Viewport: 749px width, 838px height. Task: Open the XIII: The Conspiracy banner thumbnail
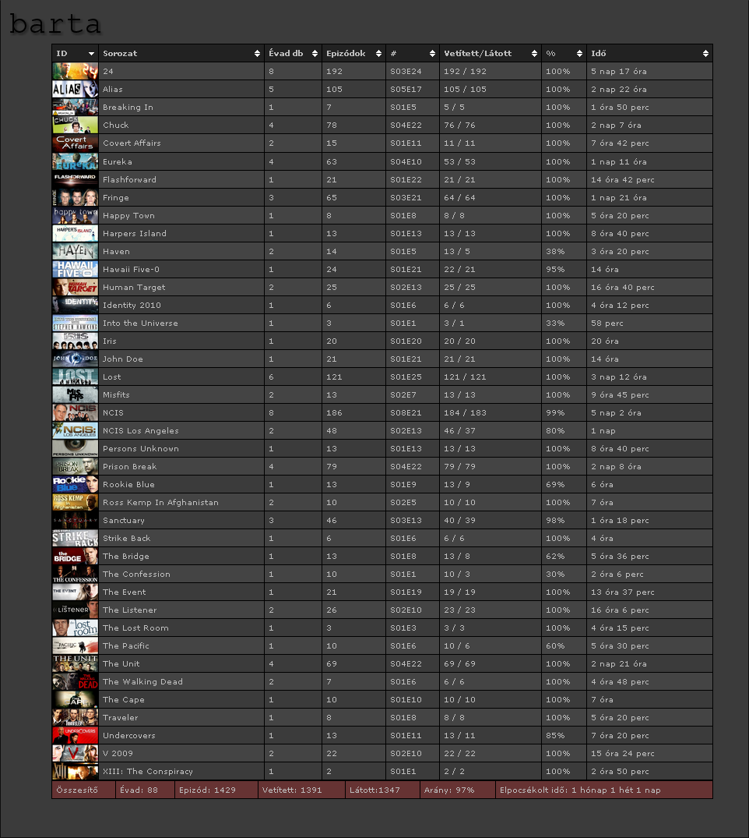tap(76, 771)
